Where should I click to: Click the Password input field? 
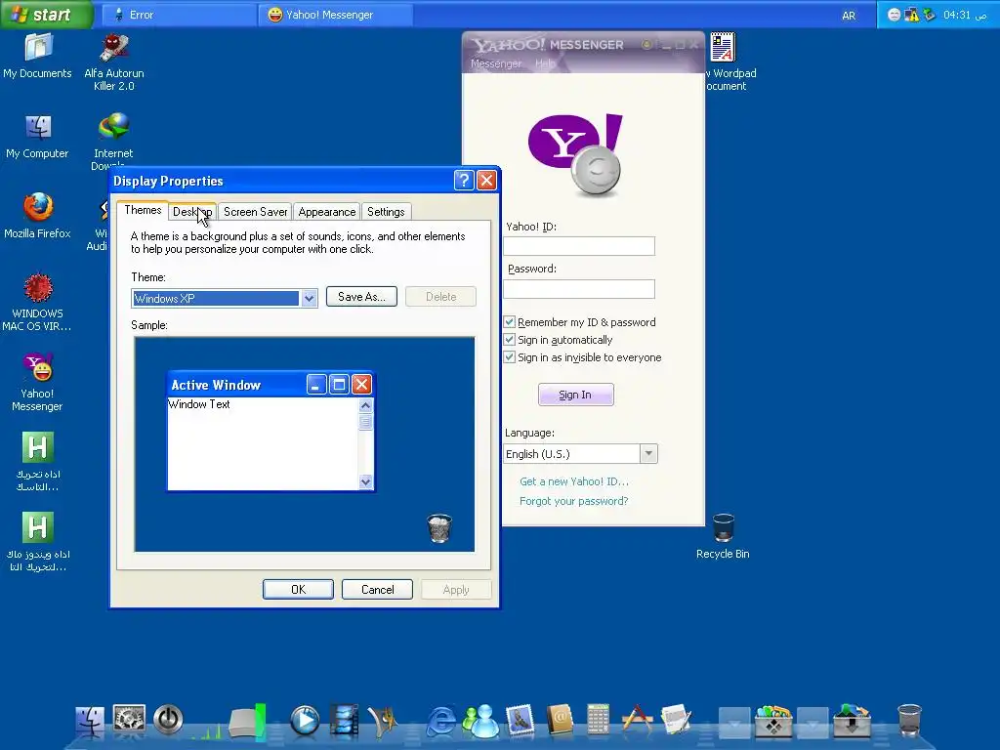(579, 289)
